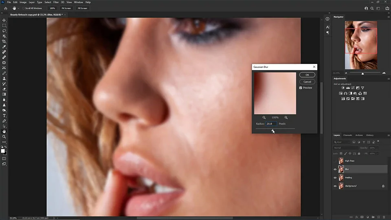391x220 pixels.
Task: Zoom in on the Gaussian Blur preview
Action: [x=286, y=117]
